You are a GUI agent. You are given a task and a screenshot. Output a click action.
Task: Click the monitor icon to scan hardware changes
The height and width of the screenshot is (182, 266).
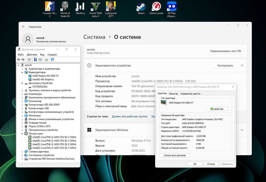tap(52, 60)
